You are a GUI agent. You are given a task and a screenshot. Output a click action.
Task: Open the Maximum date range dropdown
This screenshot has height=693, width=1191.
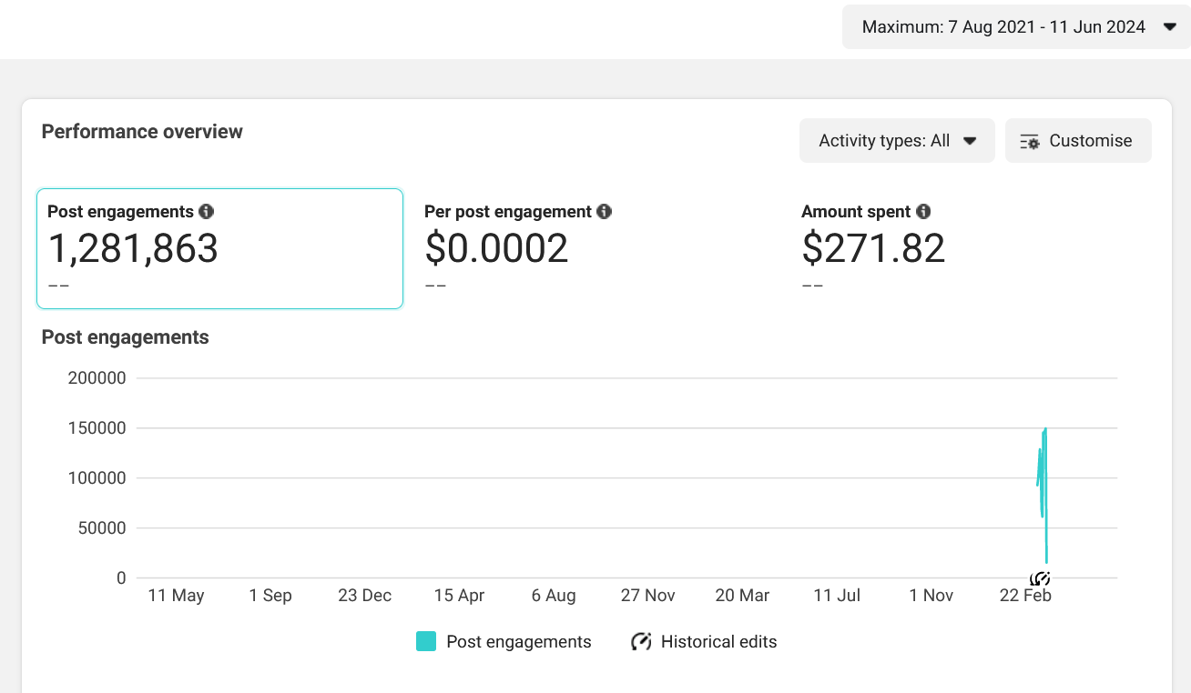click(1016, 27)
